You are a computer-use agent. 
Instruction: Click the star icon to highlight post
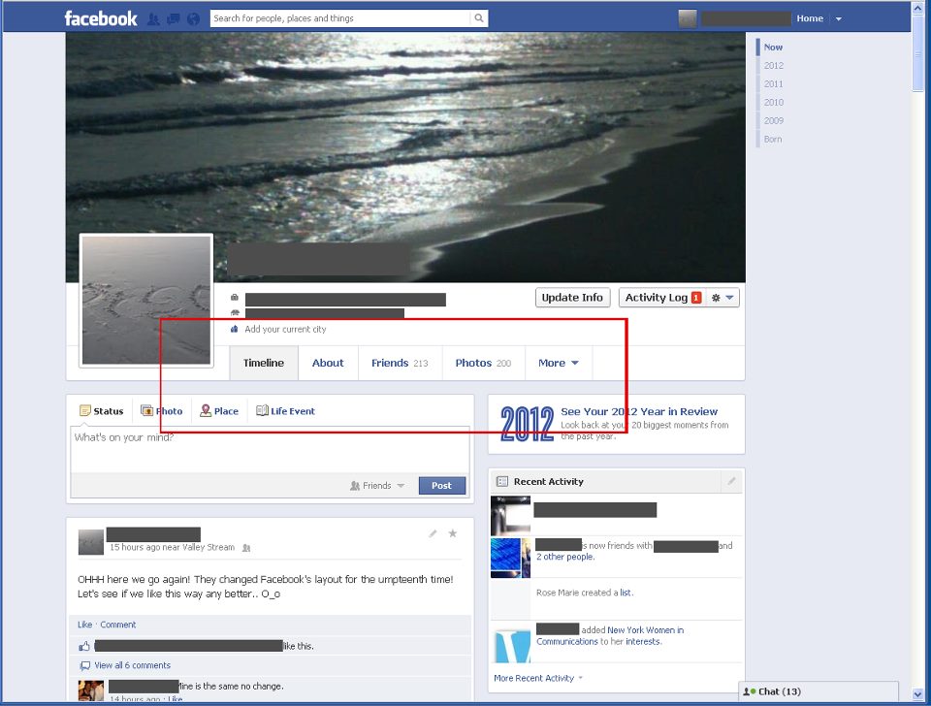click(x=452, y=533)
